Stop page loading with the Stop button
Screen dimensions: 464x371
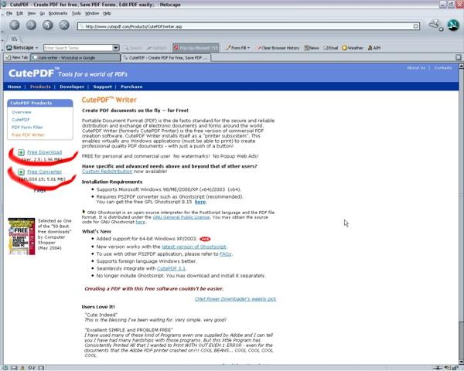pyautogui.click(x=64, y=26)
